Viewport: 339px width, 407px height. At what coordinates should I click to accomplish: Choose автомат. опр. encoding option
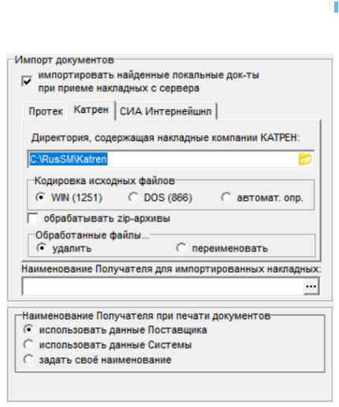coord(226,198)
